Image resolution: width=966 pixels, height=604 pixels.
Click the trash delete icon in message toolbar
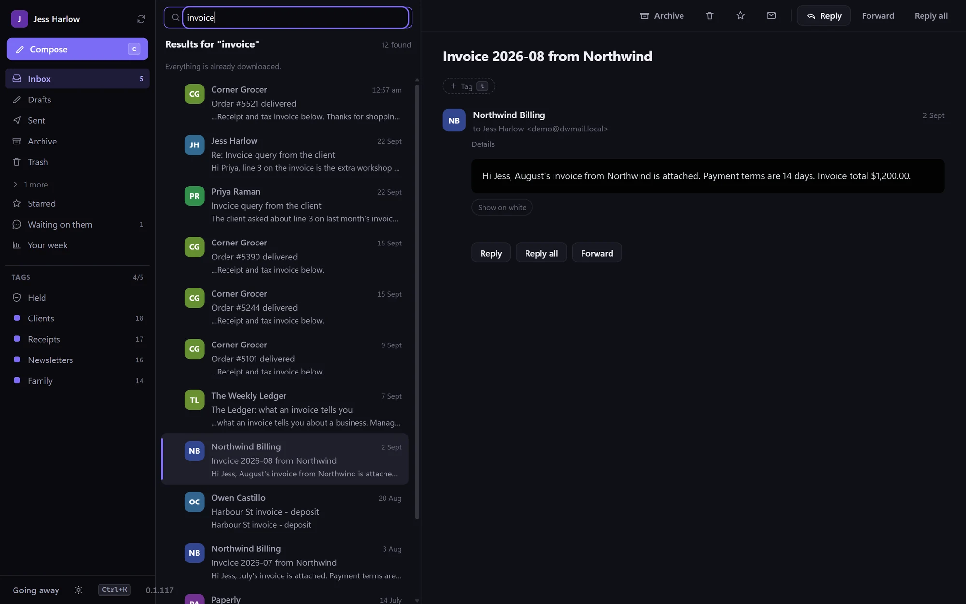(x=710, y=15)
